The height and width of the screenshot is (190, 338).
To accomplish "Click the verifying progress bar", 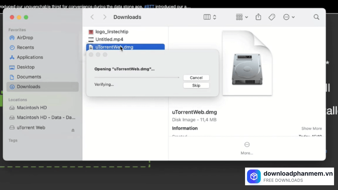I will (x=137, y=78).
